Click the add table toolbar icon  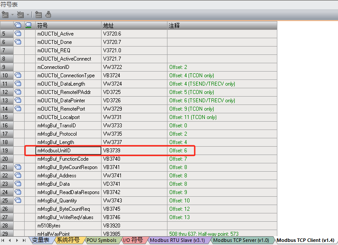pyautogui.click(x=5, y=14)
